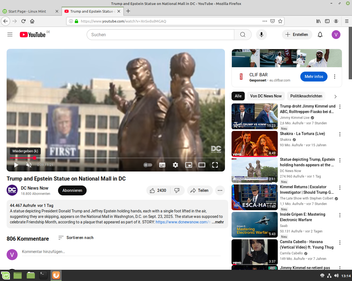The image size is (352, 281).
Task: Close the Trump and Epstein Statue tab
Action: [119, 11]
